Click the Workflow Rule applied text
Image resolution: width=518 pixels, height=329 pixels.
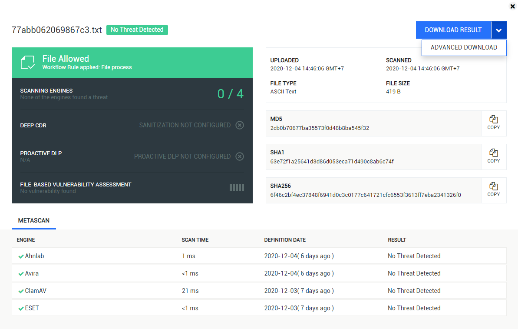[x=87, y=67]
